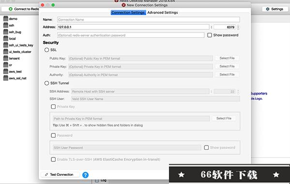The height and width of the screenshot is (184, 290).
Task: Click the Auth password input field
Action: (131, 35)
